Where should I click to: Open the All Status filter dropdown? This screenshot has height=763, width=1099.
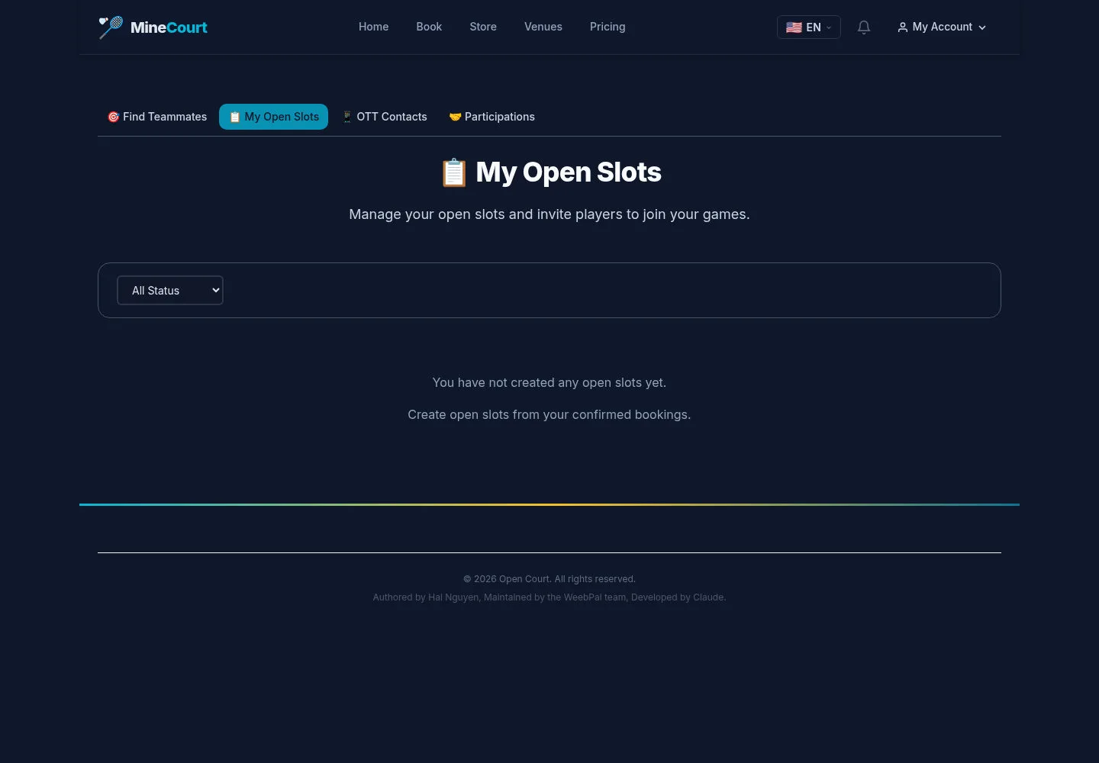click(170, 290)
